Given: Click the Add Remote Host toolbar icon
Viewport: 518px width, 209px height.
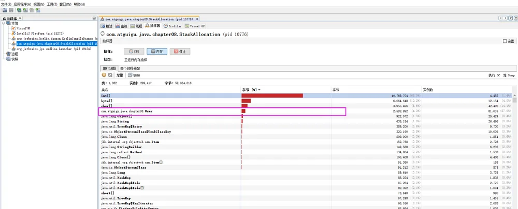Looking at the screenshot, I should click(25, 10).
